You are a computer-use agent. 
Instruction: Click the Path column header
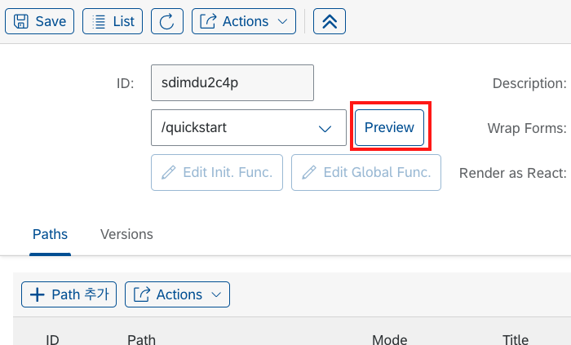tap(141, 340)
